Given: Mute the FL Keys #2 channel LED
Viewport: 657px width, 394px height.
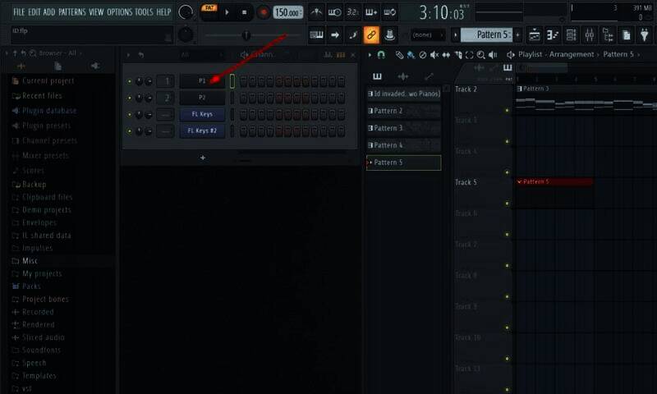Looking at the screenshot, I should coord(130,131).
